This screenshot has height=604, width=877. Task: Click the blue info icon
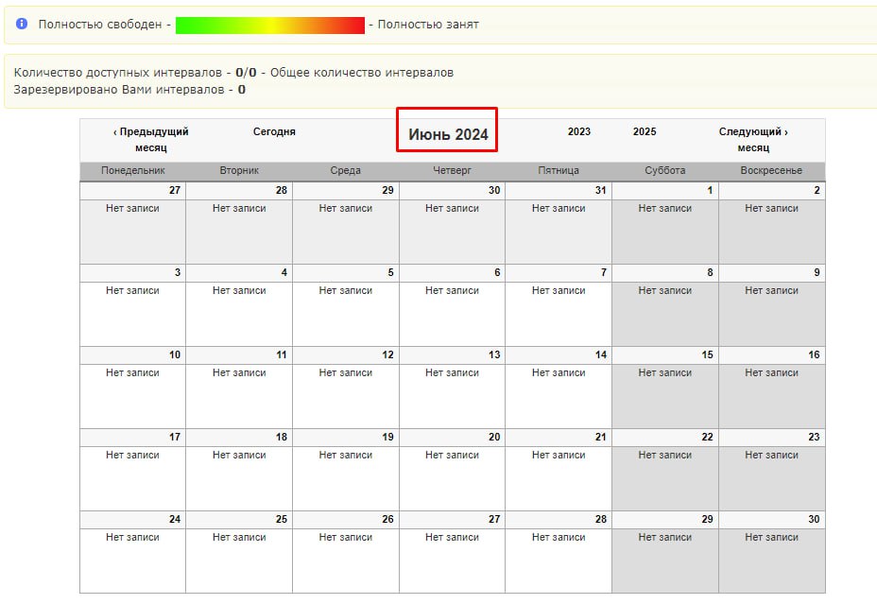tap(22, 24)
